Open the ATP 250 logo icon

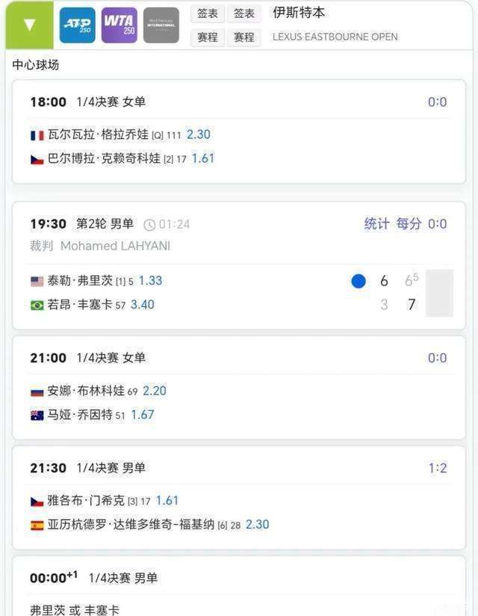coord(78,25)
